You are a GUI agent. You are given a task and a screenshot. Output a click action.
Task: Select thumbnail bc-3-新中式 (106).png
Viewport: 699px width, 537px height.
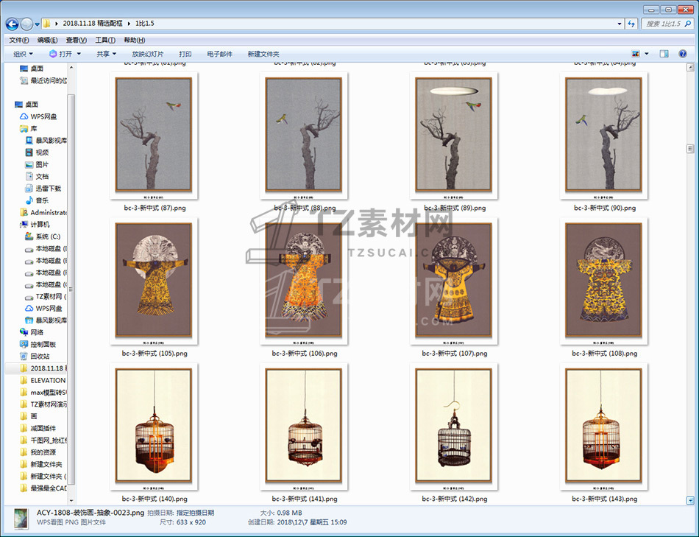[303, 280]
